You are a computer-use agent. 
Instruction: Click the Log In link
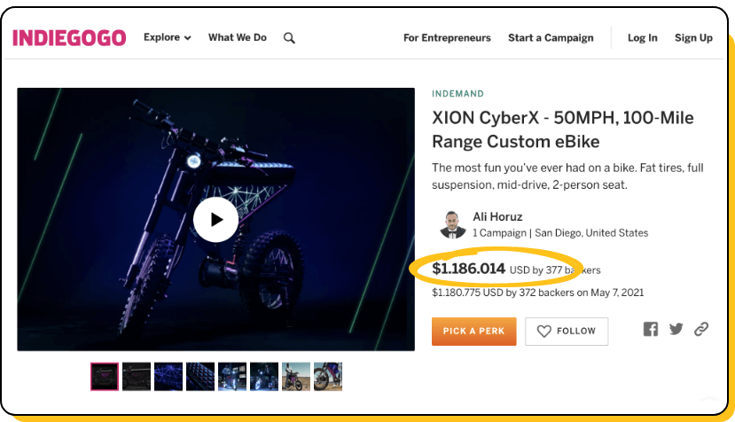642,38
